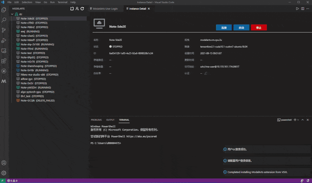
Task: Open Manage gear settings icon
Action: coord(4,173)
